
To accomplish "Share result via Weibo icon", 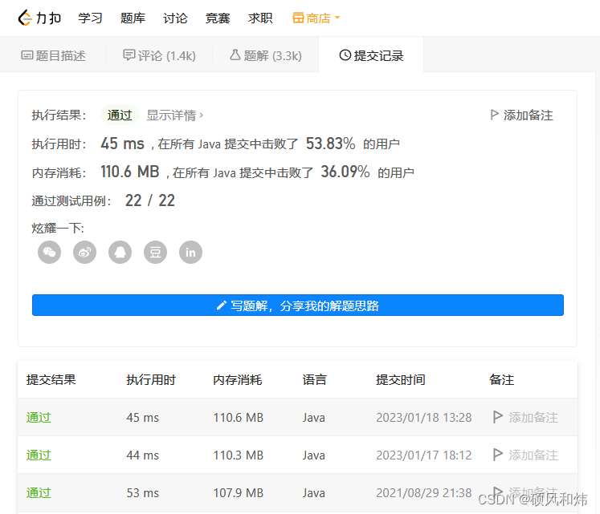I will [x=84, y=253].
